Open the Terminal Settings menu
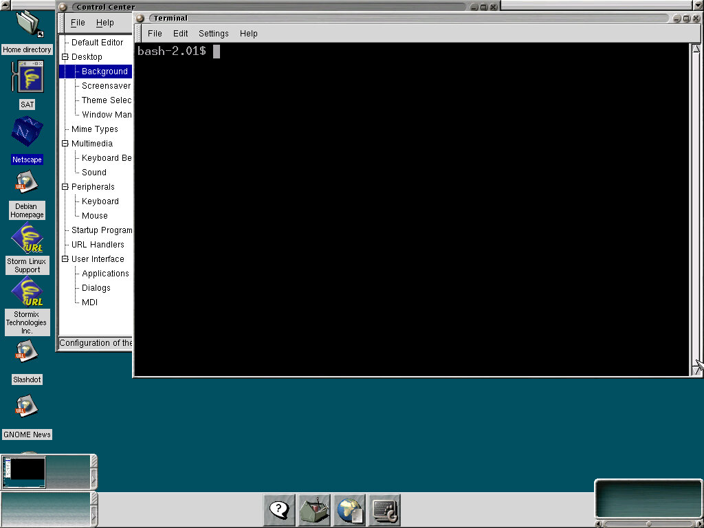This screenshot has height=528, width=704. 213,33
